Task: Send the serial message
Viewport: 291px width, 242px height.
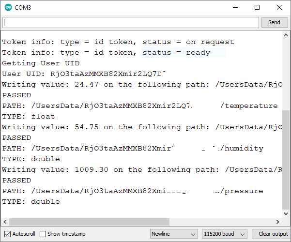Action: click(x=275, y=22)
